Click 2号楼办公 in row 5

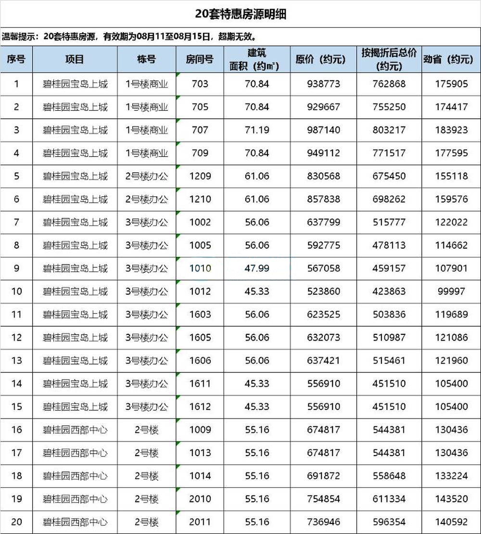tap(146, 176)
